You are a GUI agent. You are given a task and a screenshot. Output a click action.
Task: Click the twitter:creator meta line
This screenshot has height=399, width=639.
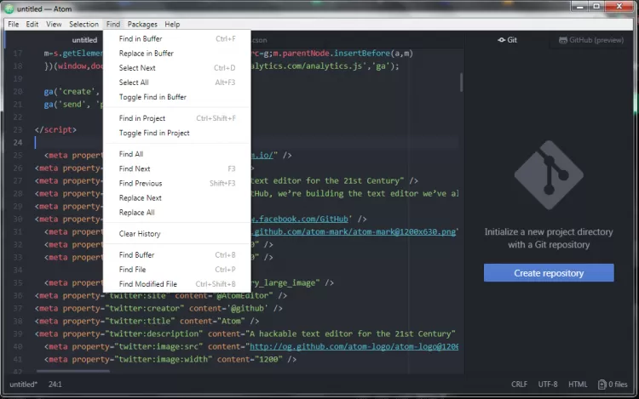pos(158,309)
